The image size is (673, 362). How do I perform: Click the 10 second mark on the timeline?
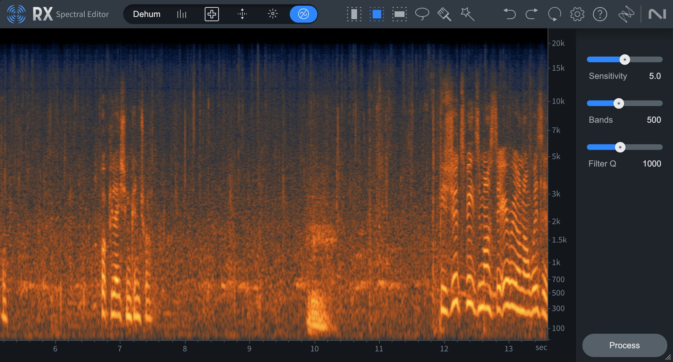click(x=314, y=349)
